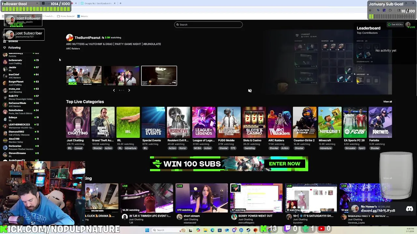Open 18+ IT'S SATURDAY stream thumbnail
Screen dimensions: 417x234
311,198
